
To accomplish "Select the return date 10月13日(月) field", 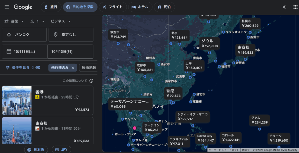I will tap(70, 52).
